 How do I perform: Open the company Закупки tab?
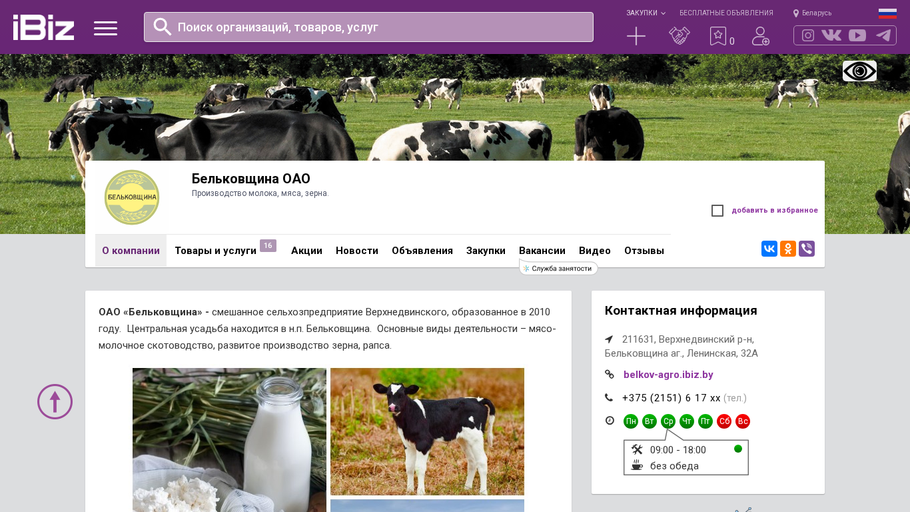[486, 251]
